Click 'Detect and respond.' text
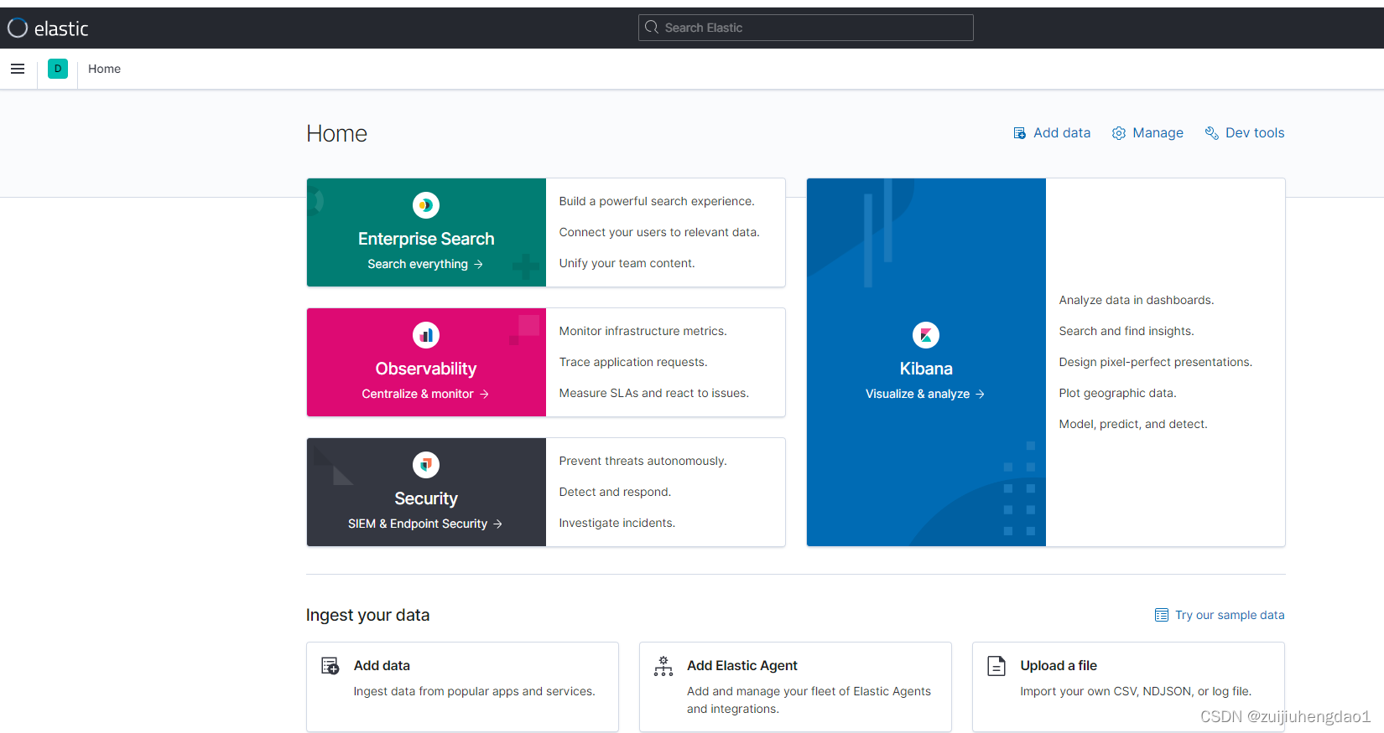This screenshot has height=733, width=1384. 615,492
